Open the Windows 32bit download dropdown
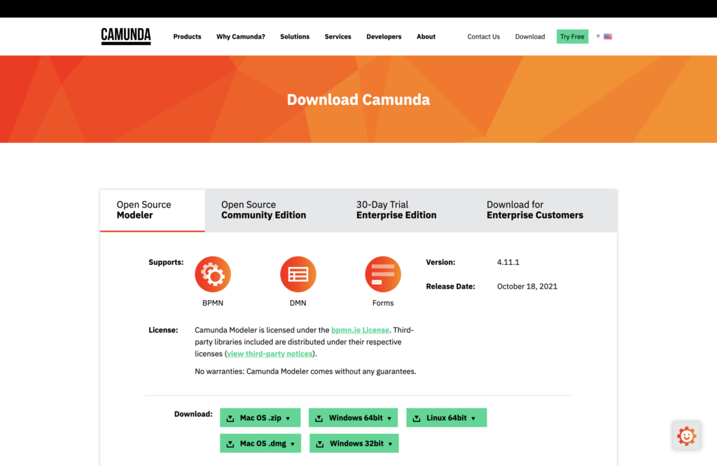The height and width of the screenshot is (466, 717). click(354, 443)
